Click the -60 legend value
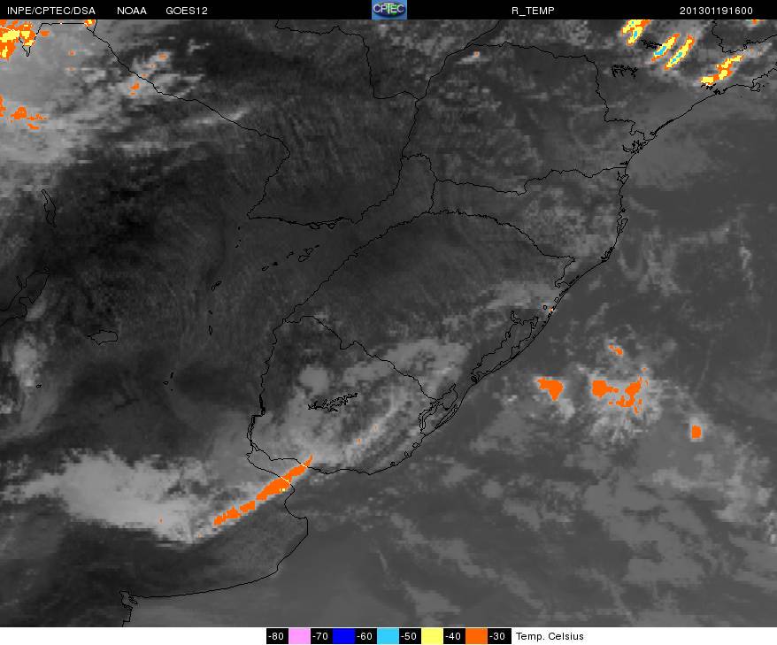 pos(365,636)
